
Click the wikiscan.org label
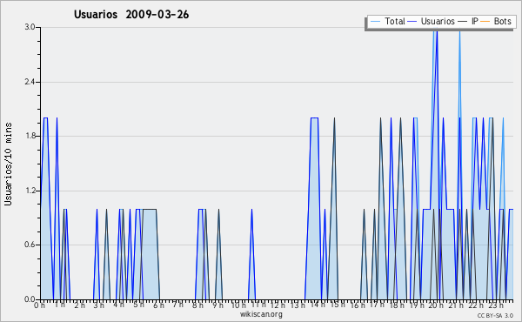261,314
